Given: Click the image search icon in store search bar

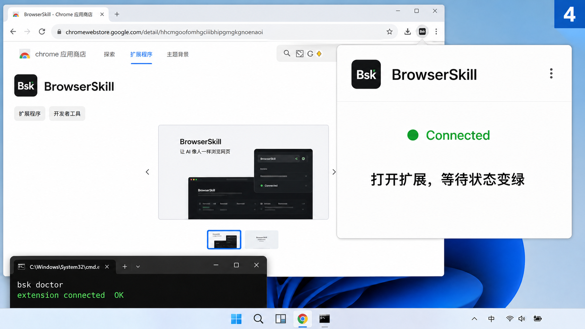Looking at the screenshot, I should coord(299,53).
